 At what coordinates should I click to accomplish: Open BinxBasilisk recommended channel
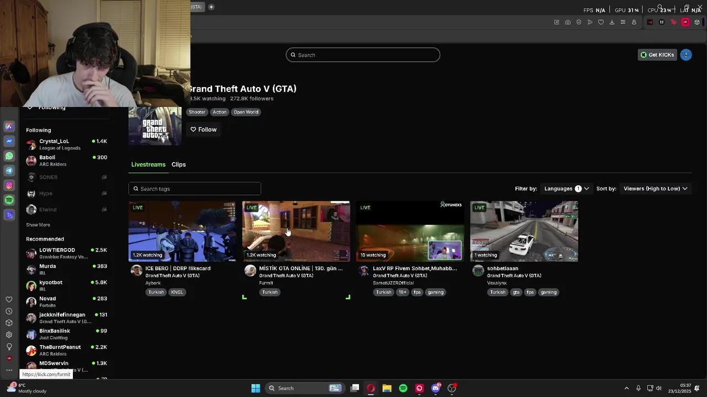(66, 334)
